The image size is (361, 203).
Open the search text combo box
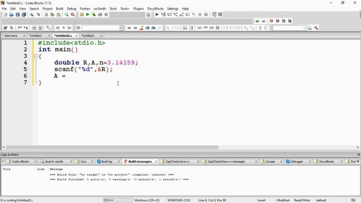click(289, 28)
